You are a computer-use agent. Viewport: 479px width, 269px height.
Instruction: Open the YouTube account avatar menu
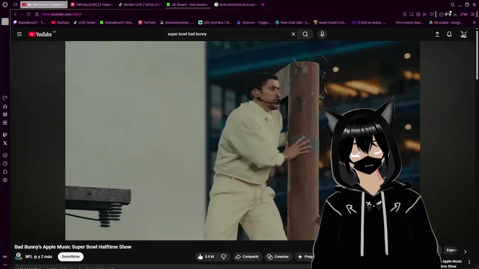(x=464, y=34)
